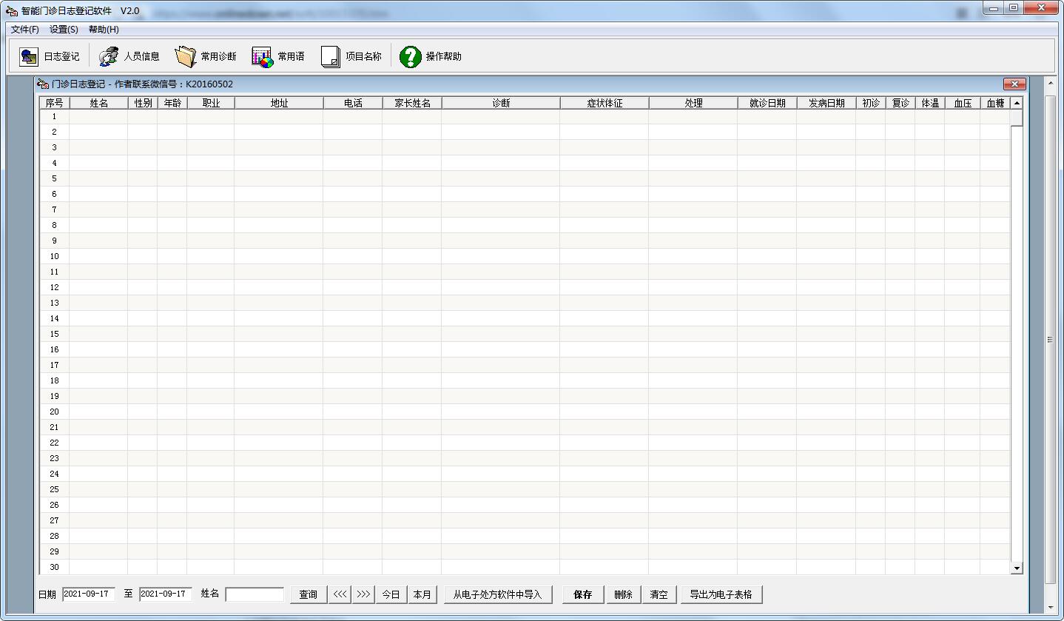Click the 初诊 column header
1064x621 pixels.
pos(871,103)
